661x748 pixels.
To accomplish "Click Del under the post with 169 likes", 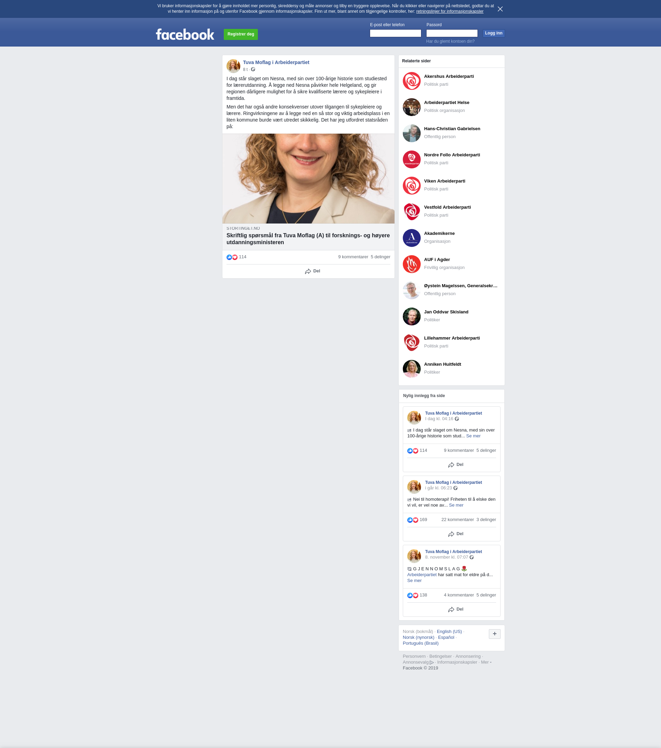I will [456, 534].
